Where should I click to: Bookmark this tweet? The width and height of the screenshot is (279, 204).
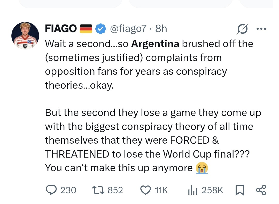[240, 190]
